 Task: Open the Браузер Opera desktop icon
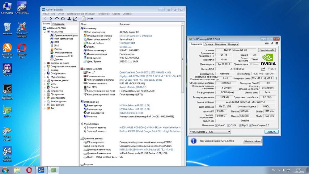pyautogui.click(x=22, y=50)
